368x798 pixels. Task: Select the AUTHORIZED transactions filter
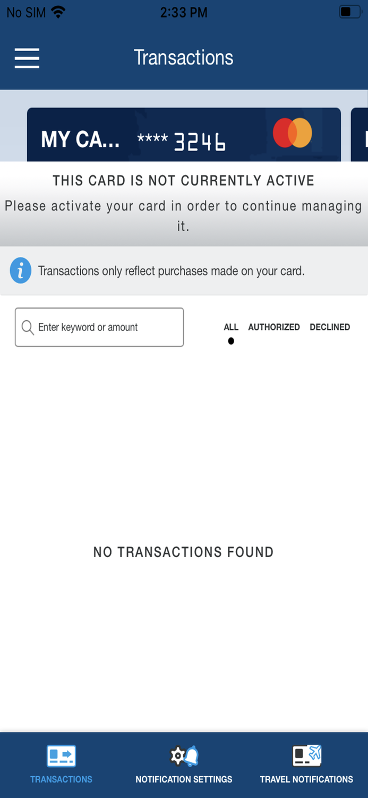(273, 327)
